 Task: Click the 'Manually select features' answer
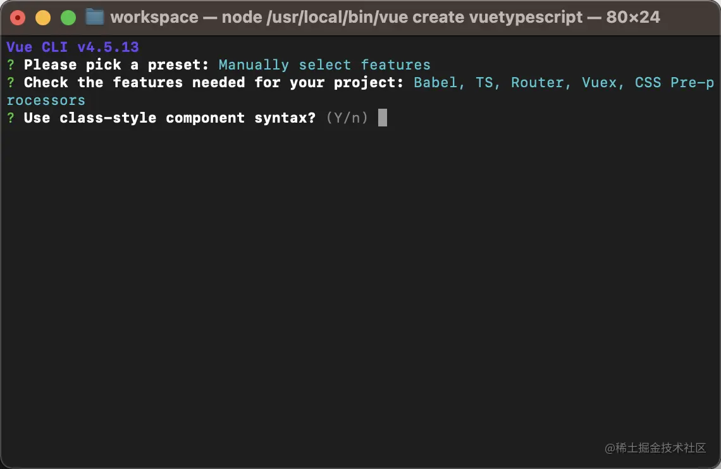click(324, 64)
